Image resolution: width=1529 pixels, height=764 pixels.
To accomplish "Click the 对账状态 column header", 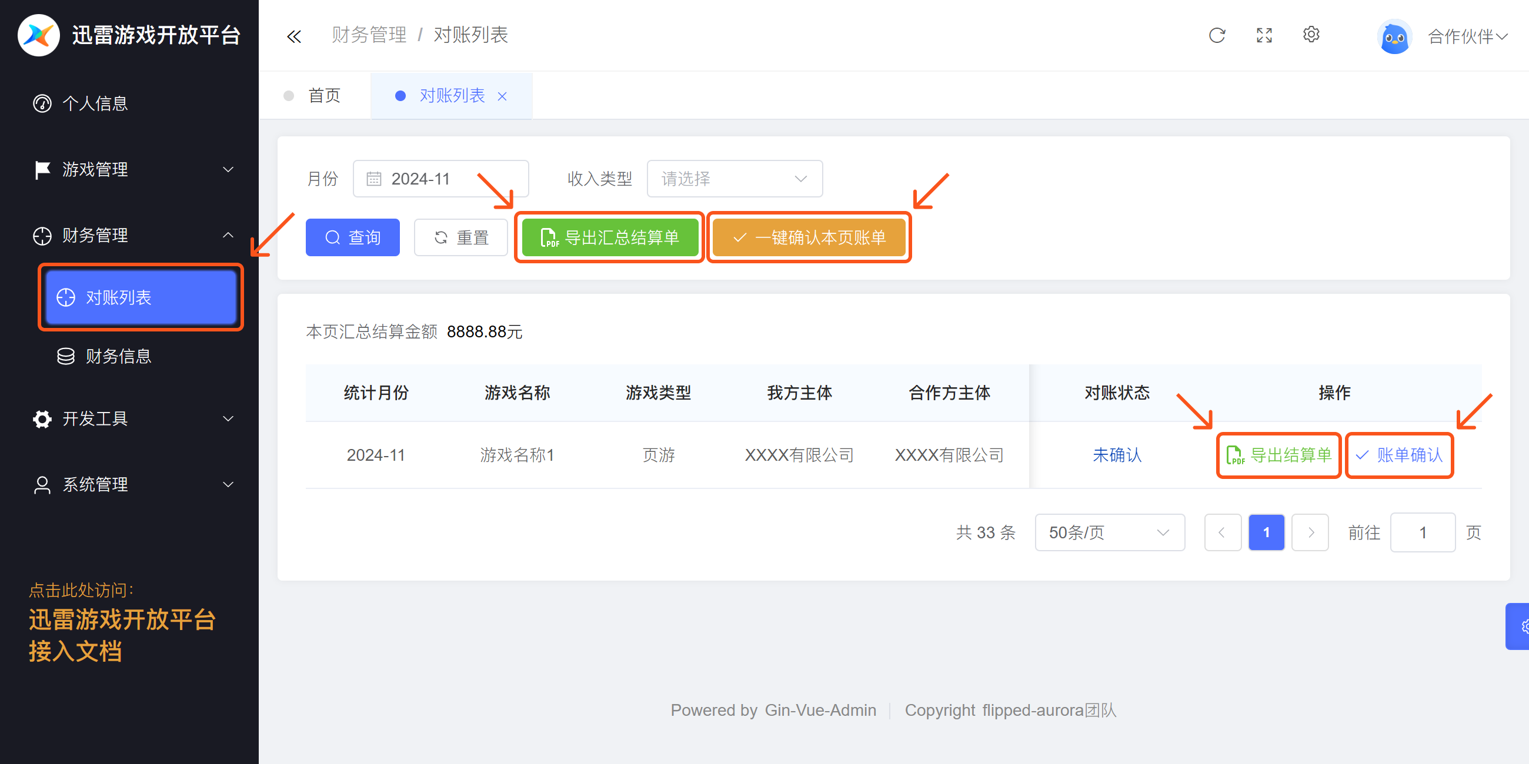I will 1117,393.
